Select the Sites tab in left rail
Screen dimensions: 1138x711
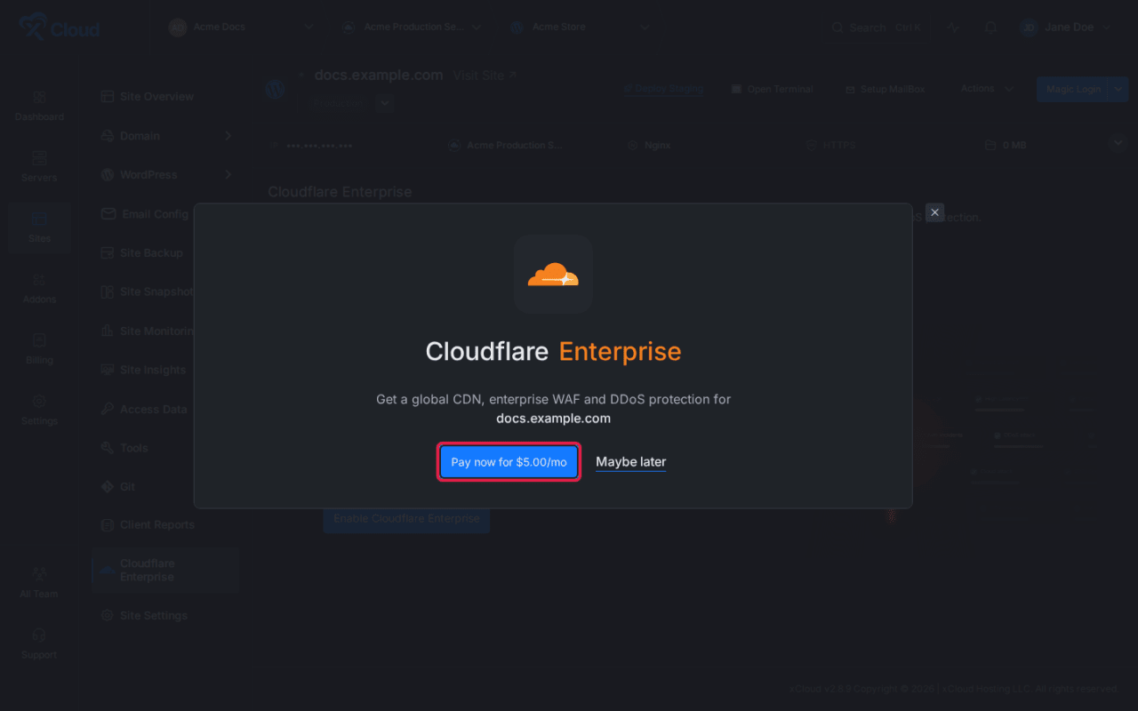(39, 228)
